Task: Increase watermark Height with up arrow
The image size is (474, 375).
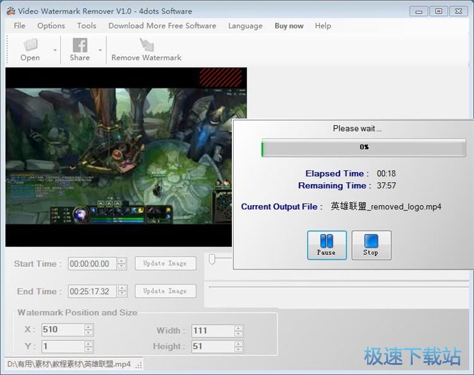Action: 238,343
